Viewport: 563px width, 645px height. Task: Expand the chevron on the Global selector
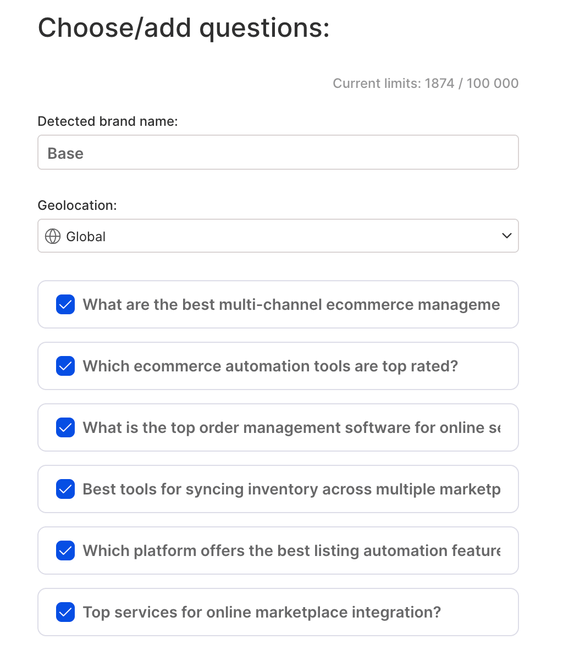point(506,235)
